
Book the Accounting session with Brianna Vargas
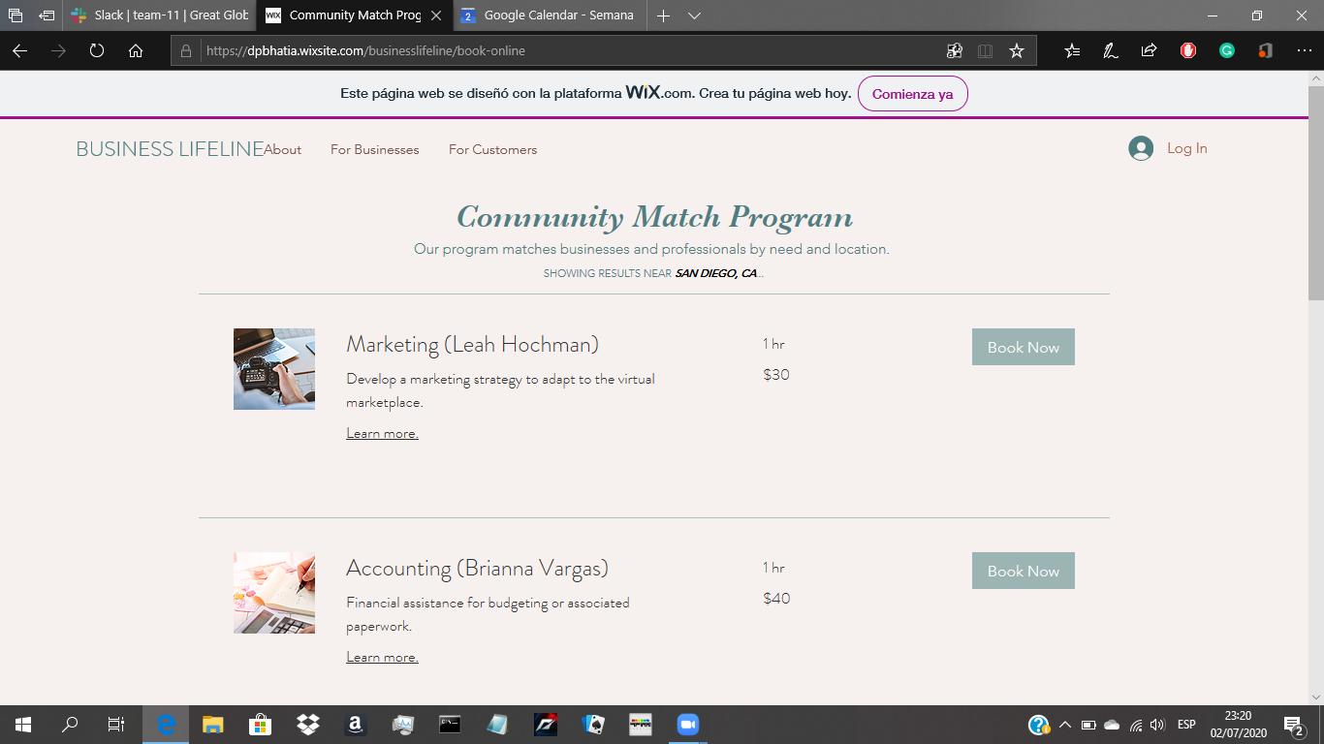coord(1024,571)
